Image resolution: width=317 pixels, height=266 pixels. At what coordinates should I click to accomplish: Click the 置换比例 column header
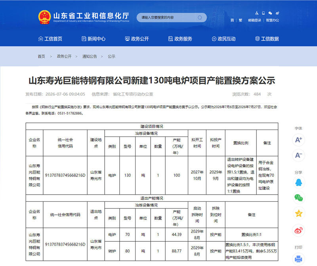click(241, 143)
